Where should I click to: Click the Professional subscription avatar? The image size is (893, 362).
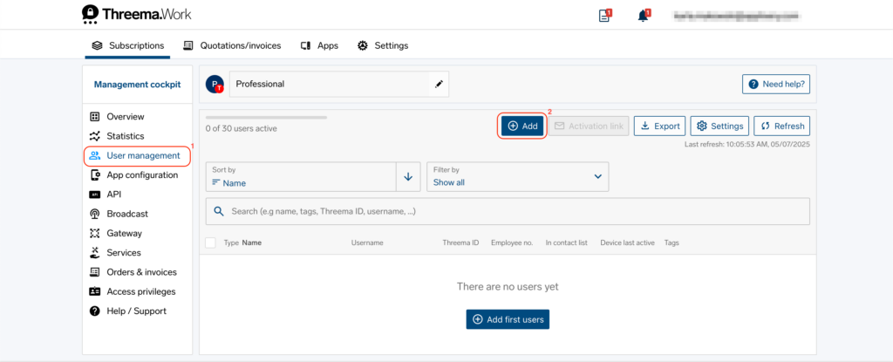pyautogui.click(x=215, y=84)
